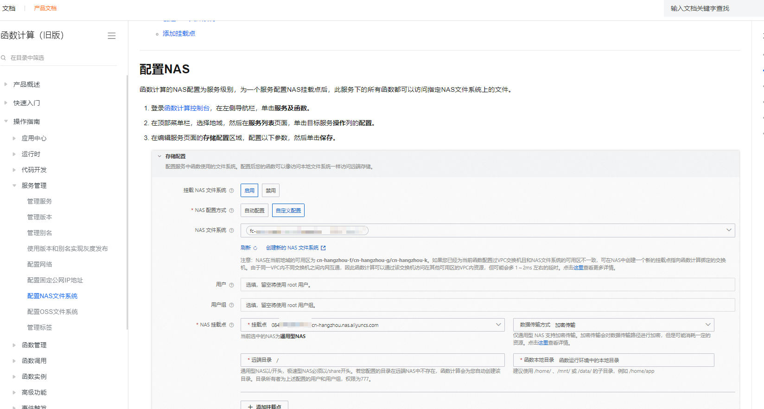The height and width of the screenshot is (409, 764).
Task: Open the NAS 文件系统 dropdown
Action: 488,230
